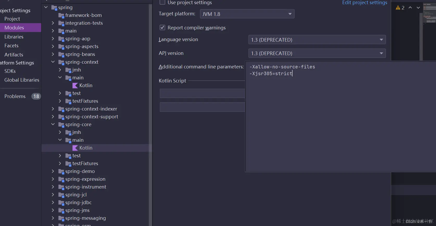Click the -Xallow-no-source-files parameter text
The image size is (436, 226).
282,67
